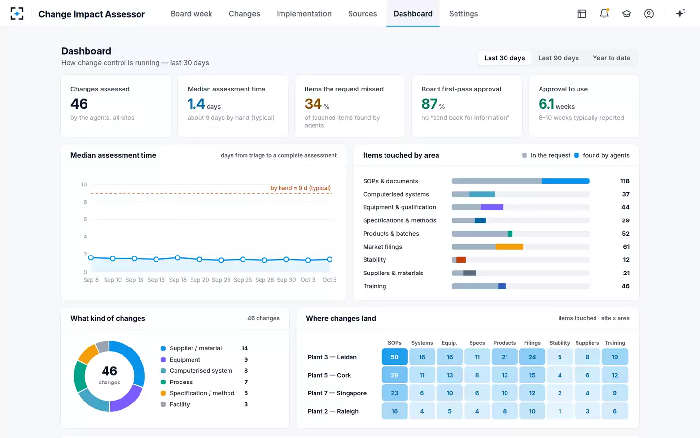Viewport: 700px width, 438px height.
Task: Open the notifications bell
Action: (604, 14)
